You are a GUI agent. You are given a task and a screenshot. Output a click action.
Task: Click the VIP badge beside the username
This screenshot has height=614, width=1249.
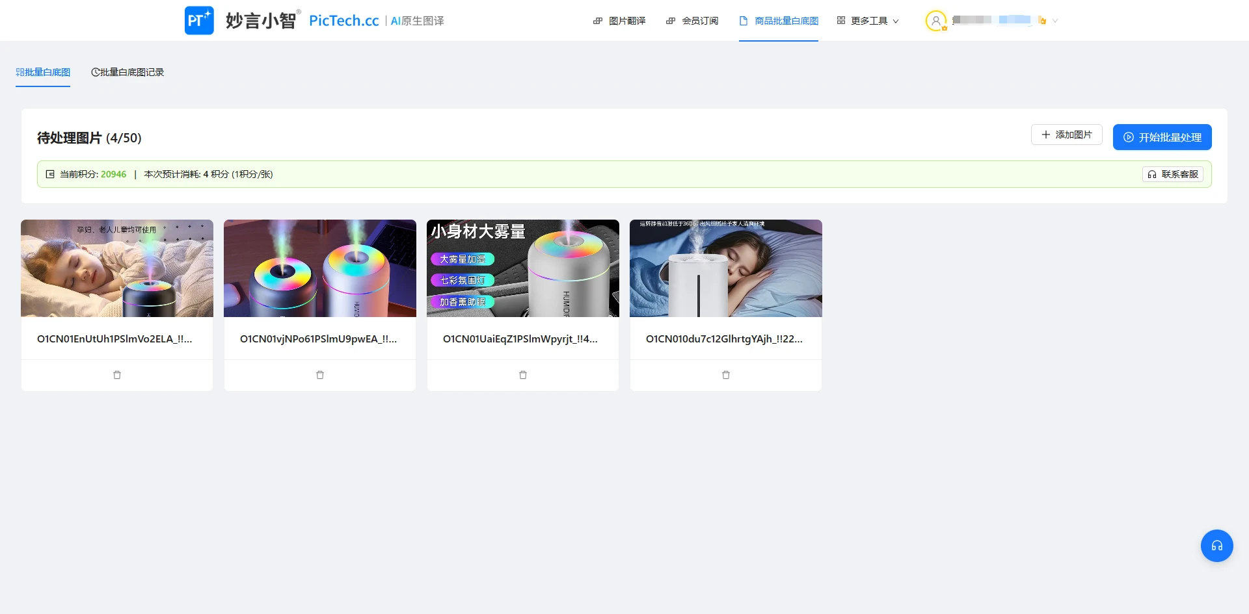[x=1042, y=21]
